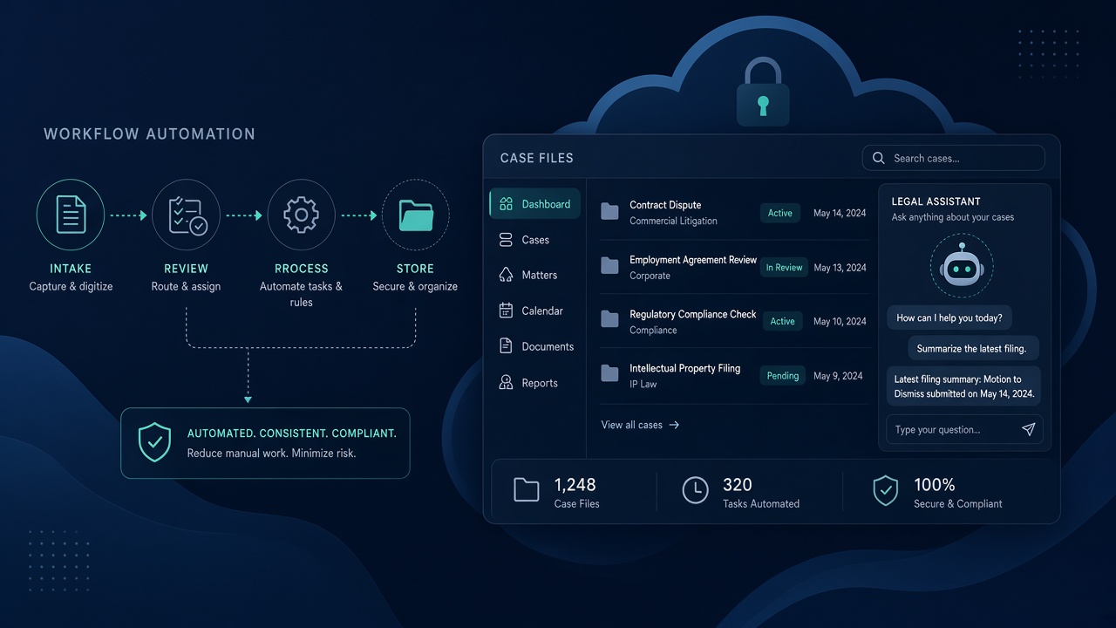Click the LEGAL ASSISTANT panel heading
Image resolution: width=1116 pixels, height=628 pixels.
(x=936, y=201)
